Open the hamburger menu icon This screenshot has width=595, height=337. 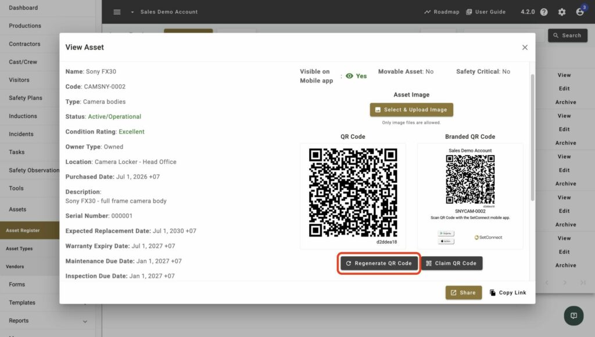pyautogui.click(x=117, y=12)
